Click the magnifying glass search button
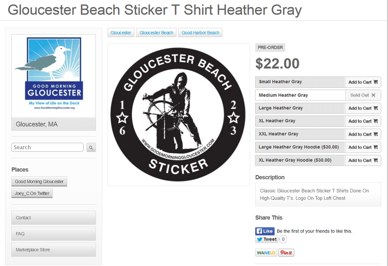Screen dimensions: 388x266 pos(91,147)
